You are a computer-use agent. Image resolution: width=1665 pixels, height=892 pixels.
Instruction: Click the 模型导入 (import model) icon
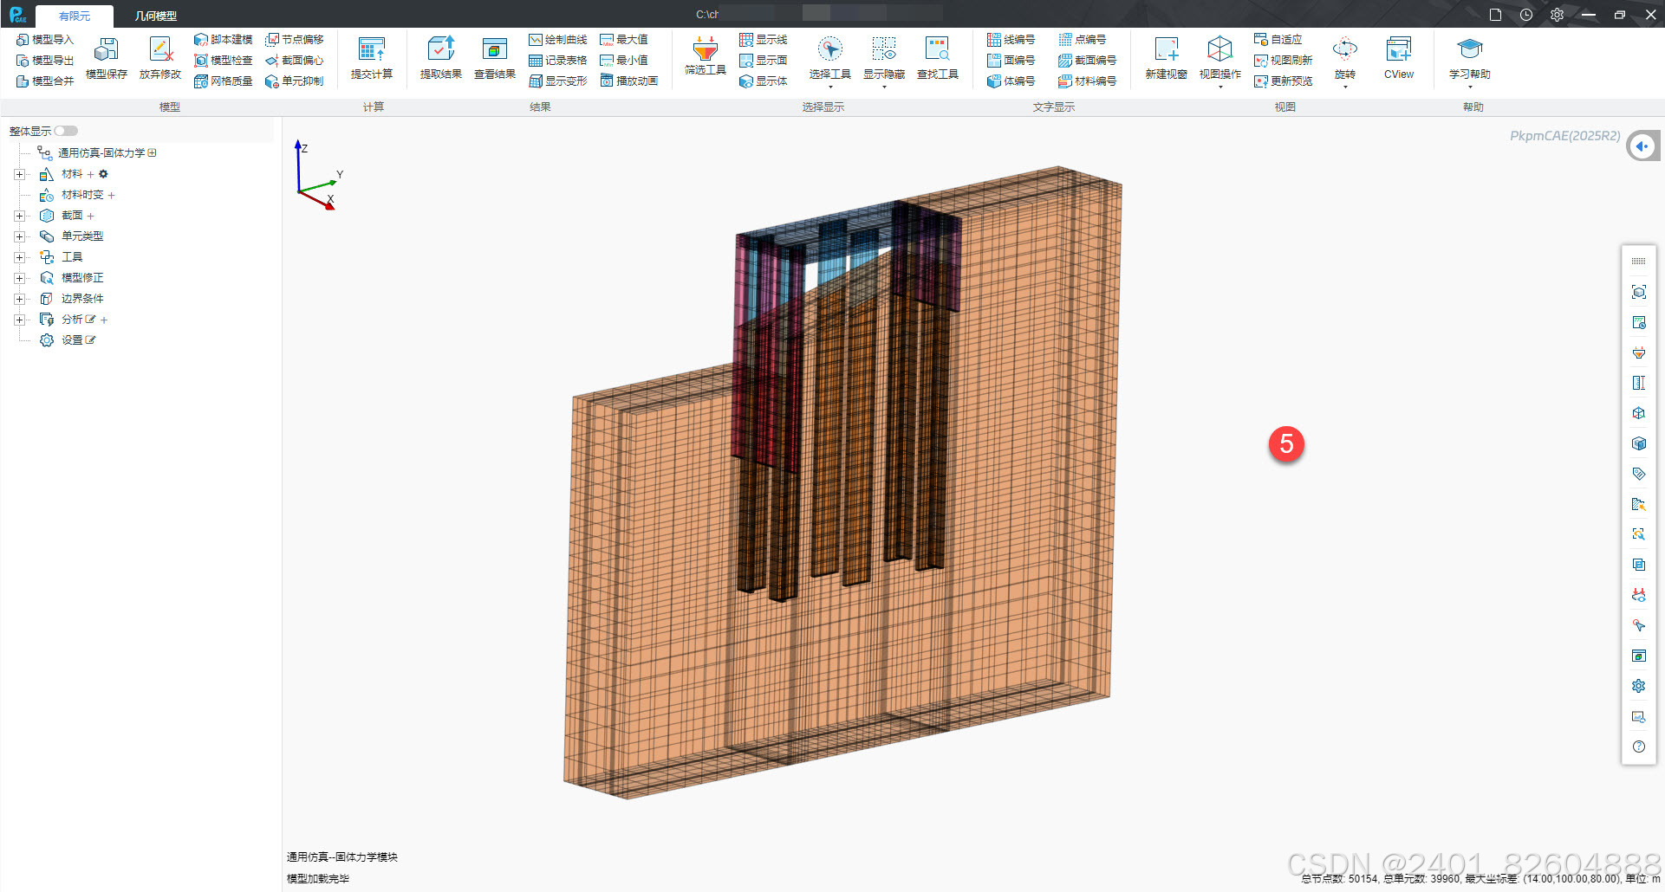pos(44,38)
